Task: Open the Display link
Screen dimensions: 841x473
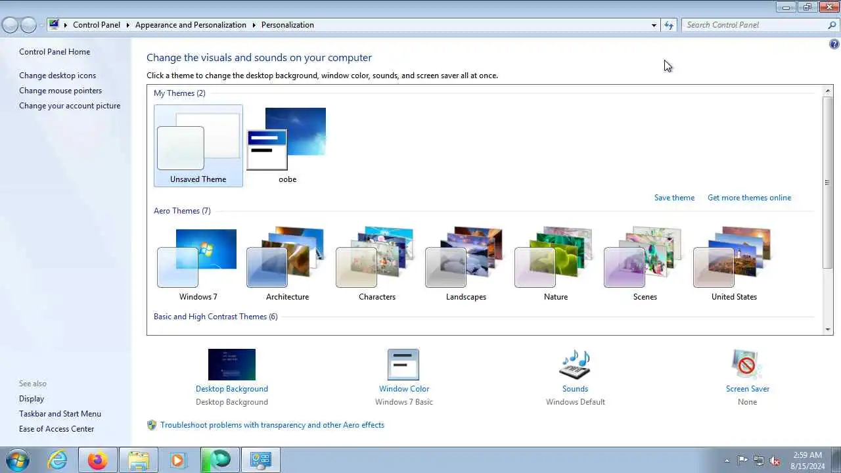Action: pyautogui.click(x=32, y=399)
